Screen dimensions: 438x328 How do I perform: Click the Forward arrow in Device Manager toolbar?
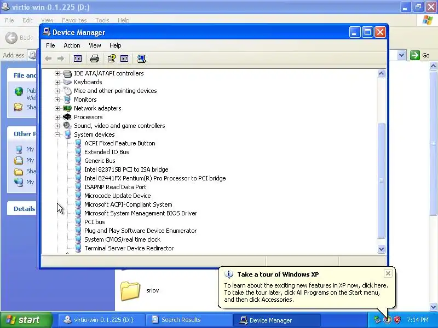pos(61,58)
